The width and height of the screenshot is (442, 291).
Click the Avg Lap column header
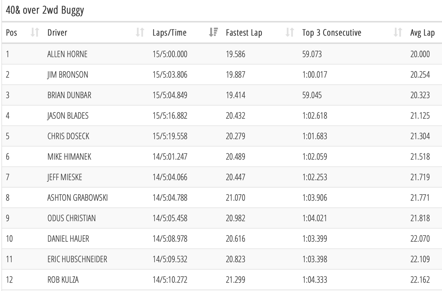click(422, 33)
